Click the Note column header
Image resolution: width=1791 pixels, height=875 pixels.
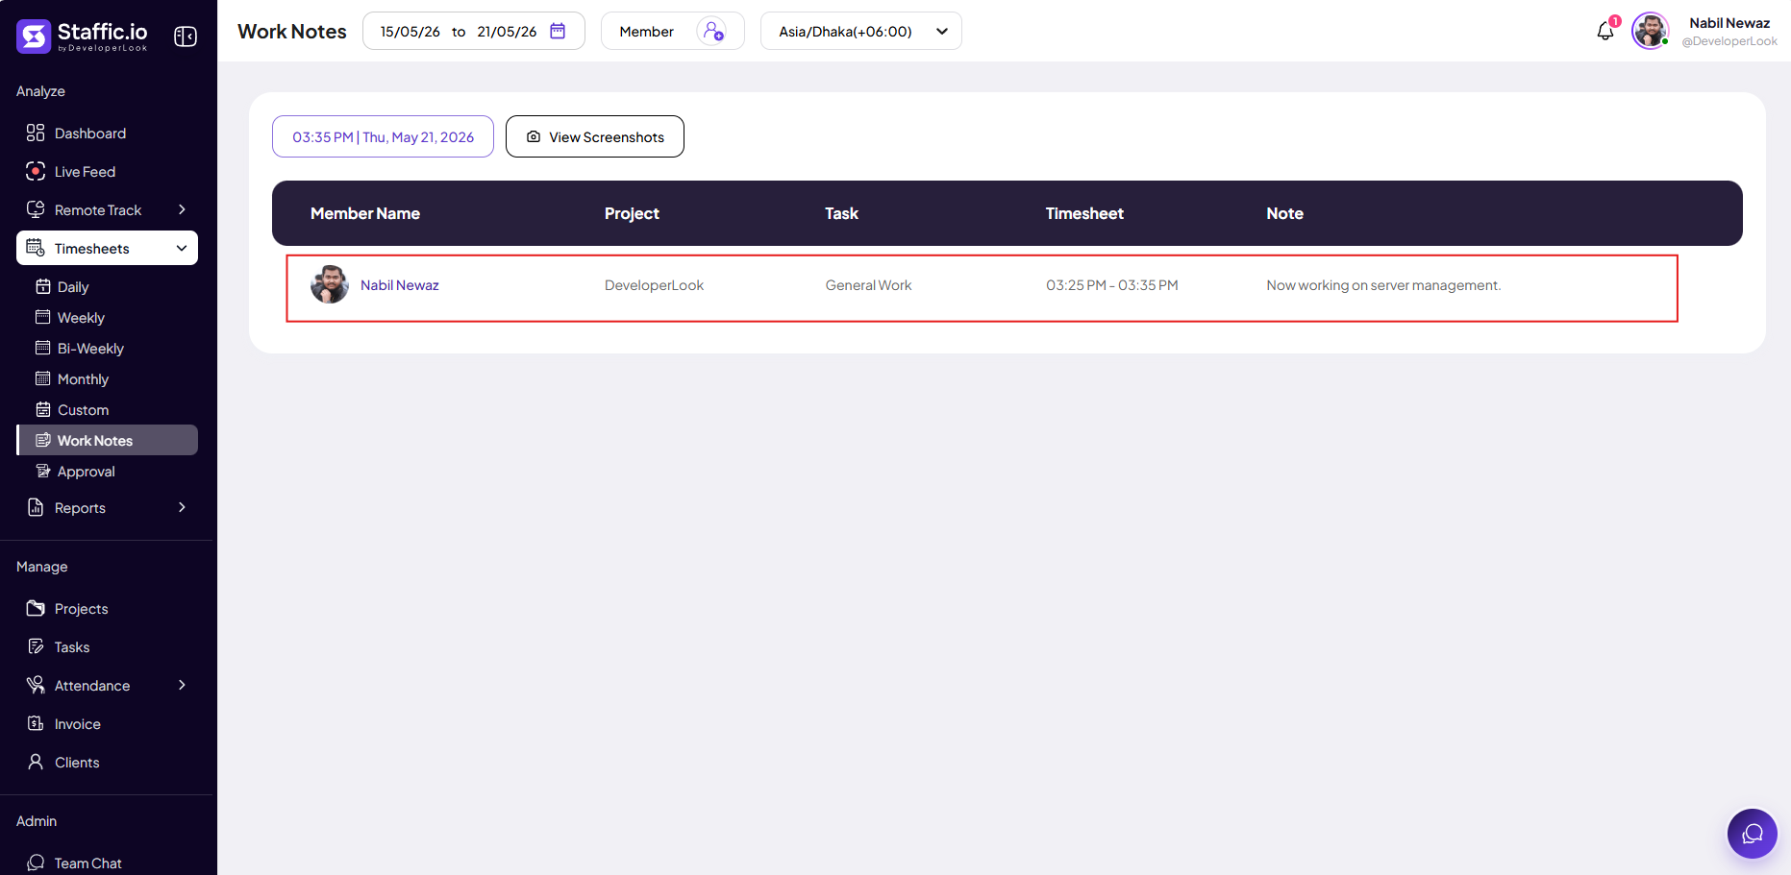pyautogui.click(x=1284, y=213)
